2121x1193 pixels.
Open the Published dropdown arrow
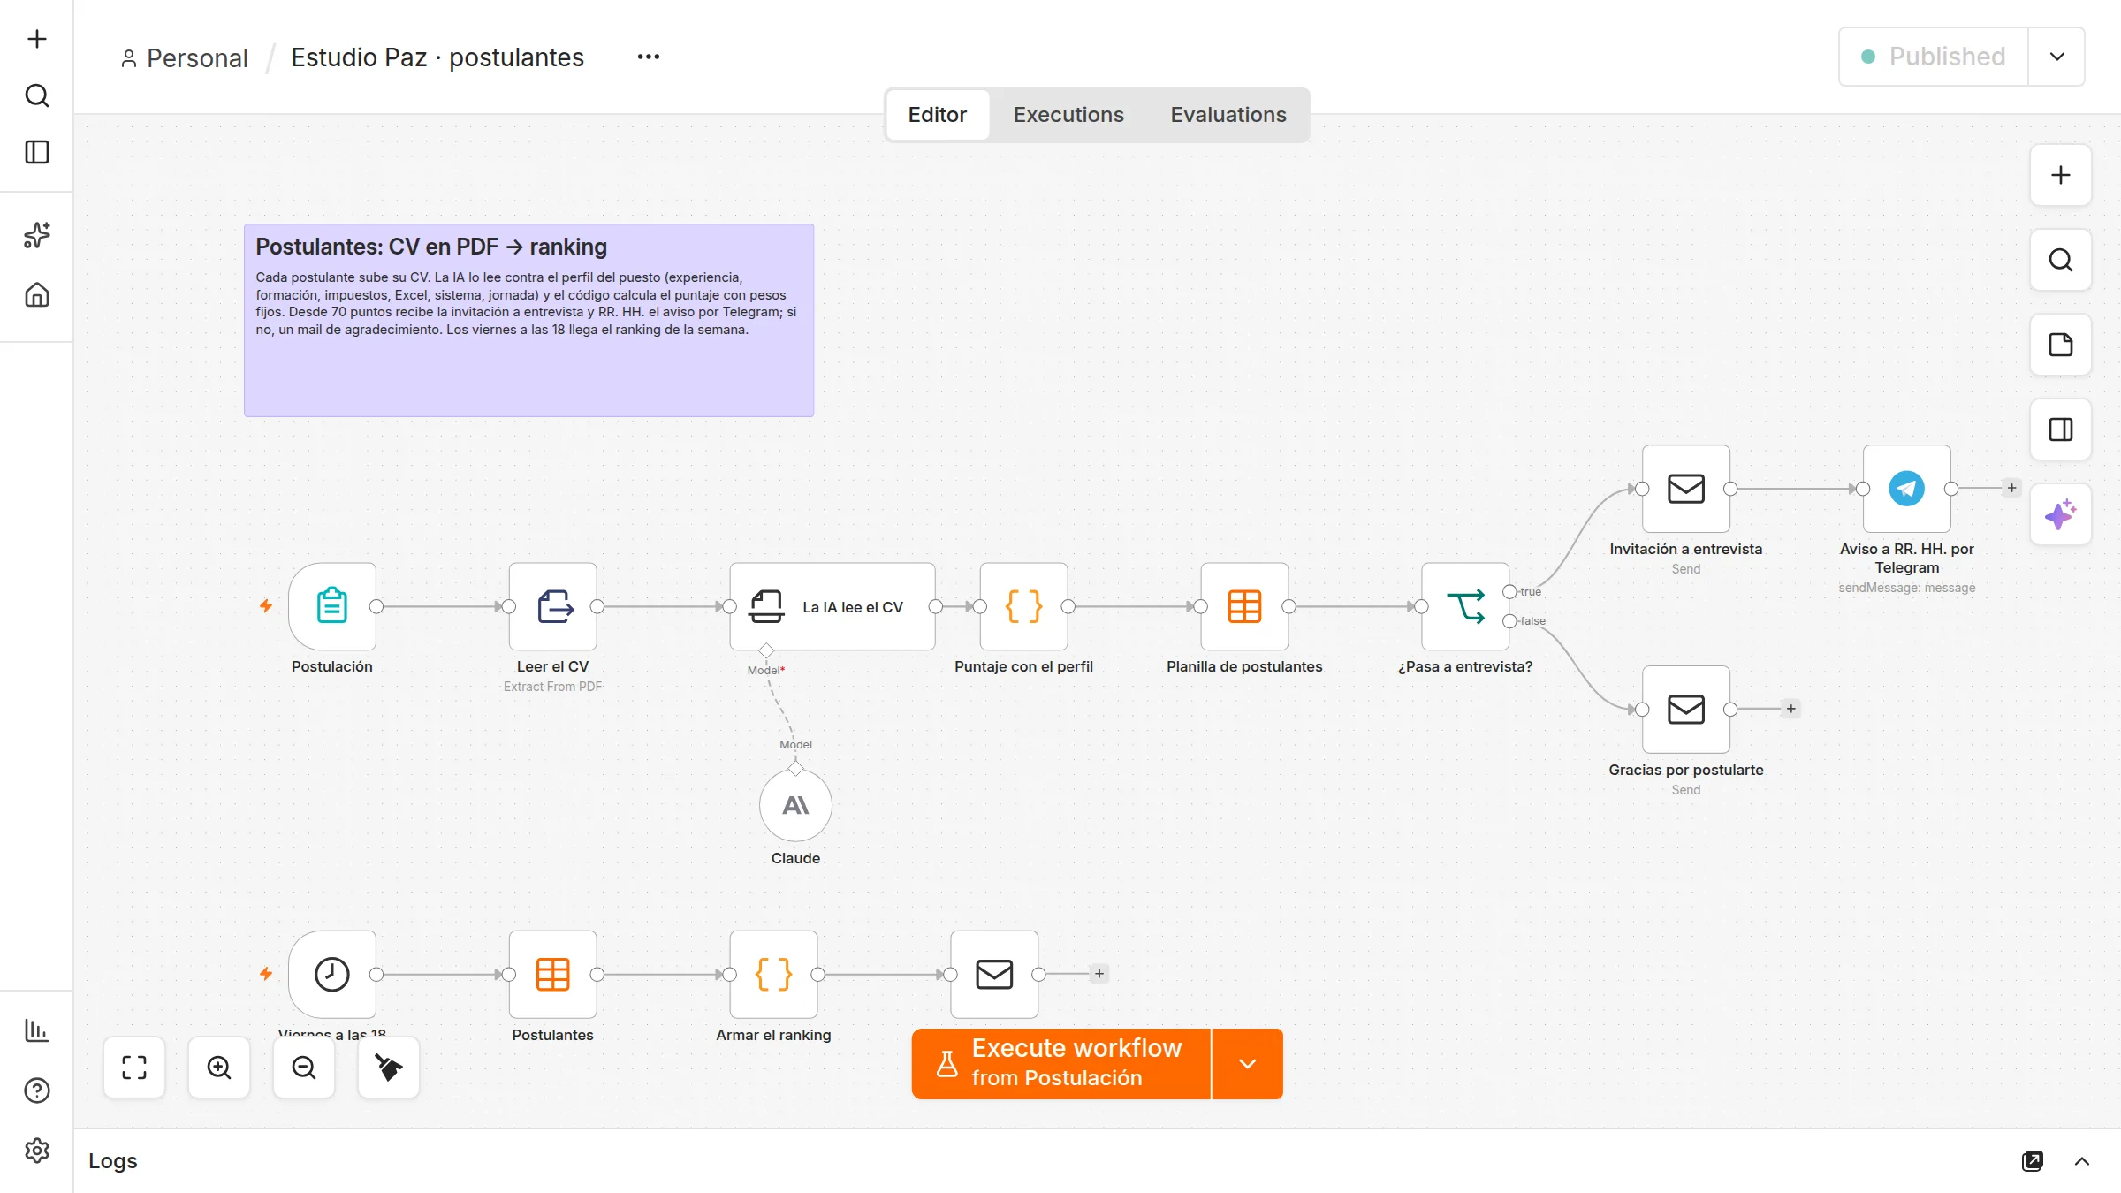[2057, 57]
